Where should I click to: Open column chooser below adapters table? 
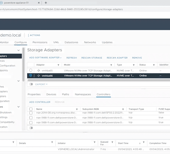tap(31, 84)
